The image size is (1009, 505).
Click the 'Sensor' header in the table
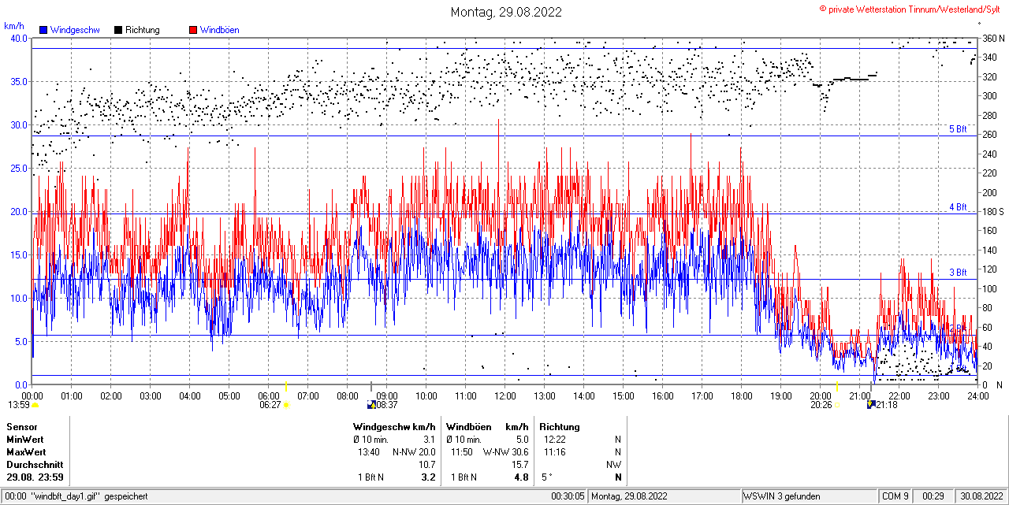pyautogui.click(x=21, y=427)
